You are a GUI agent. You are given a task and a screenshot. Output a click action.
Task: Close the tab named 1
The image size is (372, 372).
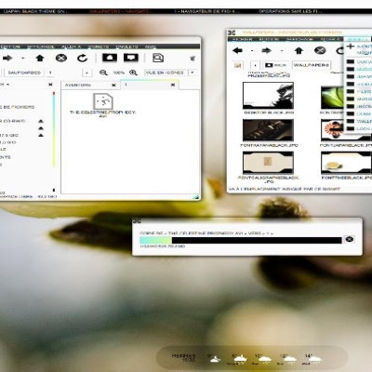point(173,85)
